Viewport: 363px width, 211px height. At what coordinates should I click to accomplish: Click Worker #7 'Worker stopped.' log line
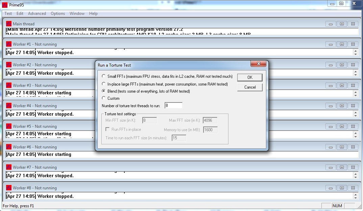click(x=40, y=175)
